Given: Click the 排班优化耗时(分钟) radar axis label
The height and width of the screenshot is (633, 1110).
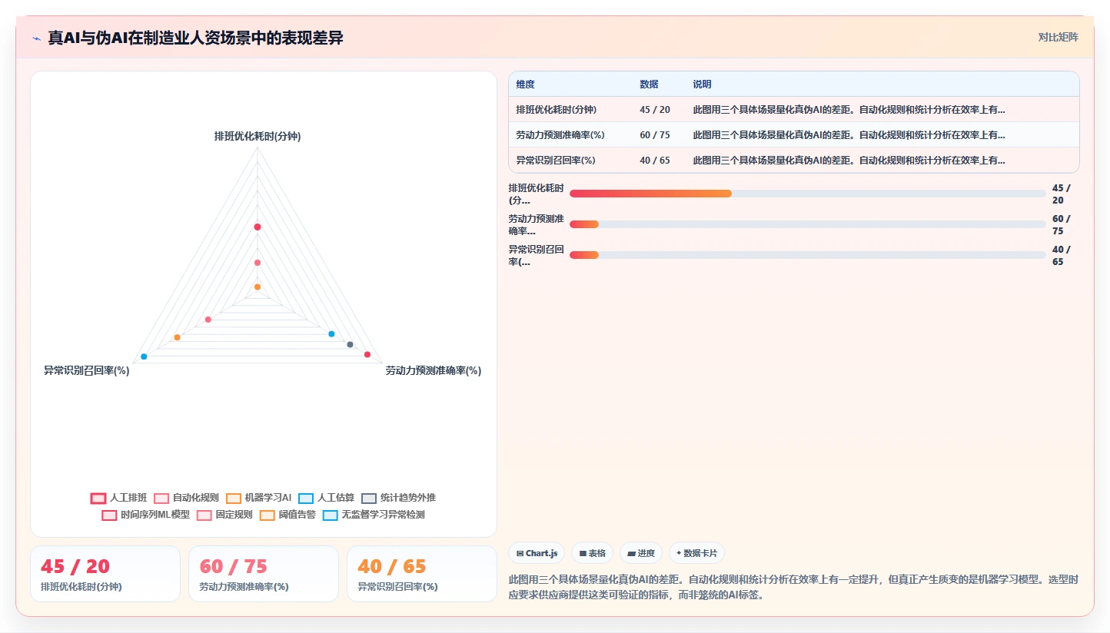Looking at the screenshot, I should [258, 136].
